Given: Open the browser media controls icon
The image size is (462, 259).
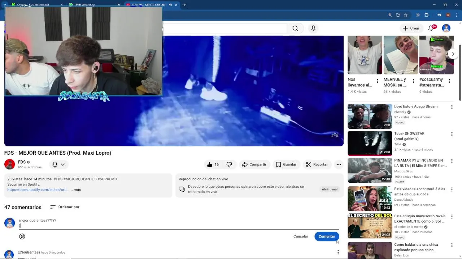Looking at the screenshot, I should tap(439, 15).
